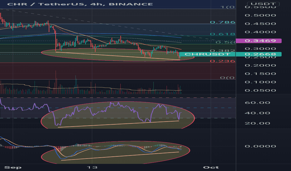Click the purple 0.3469 price tag
This screenshot has width=291, height=171.
click(x=259, y=41)
